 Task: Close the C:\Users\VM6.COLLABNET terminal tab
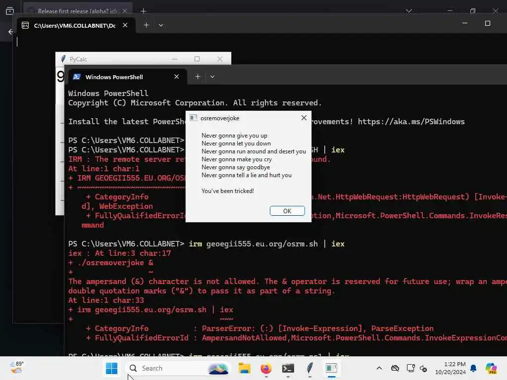[x=125, y=25]
